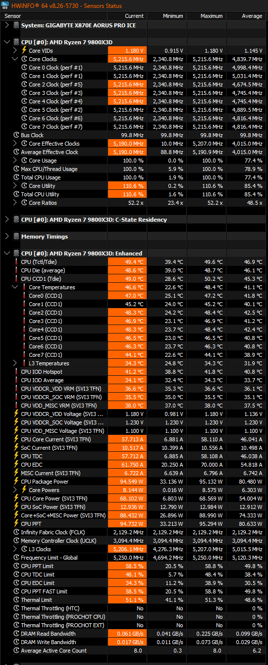Select the DRAM Write Bandwidth row
This screenshot has height=665, width=268.
click(134, 642)
